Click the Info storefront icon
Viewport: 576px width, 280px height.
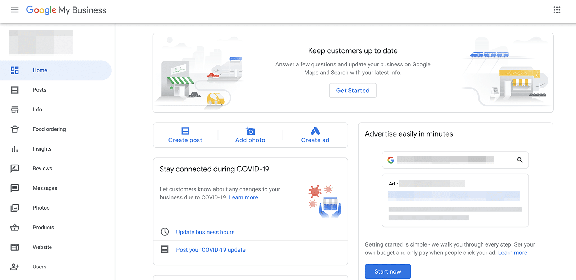click(x=15, y=110)
